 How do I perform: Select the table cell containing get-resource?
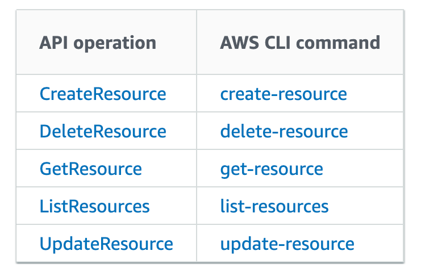point(300,168)
